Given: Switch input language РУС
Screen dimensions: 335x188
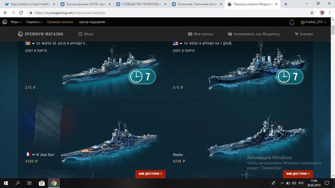Looking at the screenshot, I should 301,183.
